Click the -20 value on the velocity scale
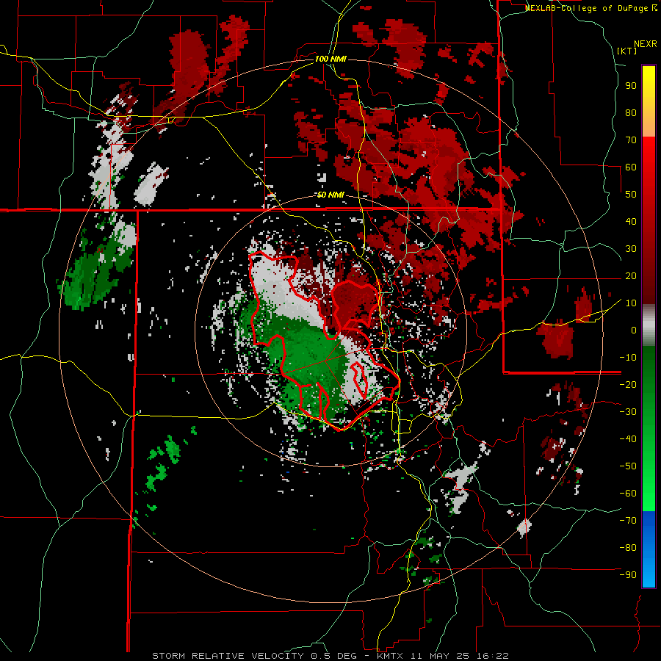Screen dimensions: 661x661 (x=628, y=385)
